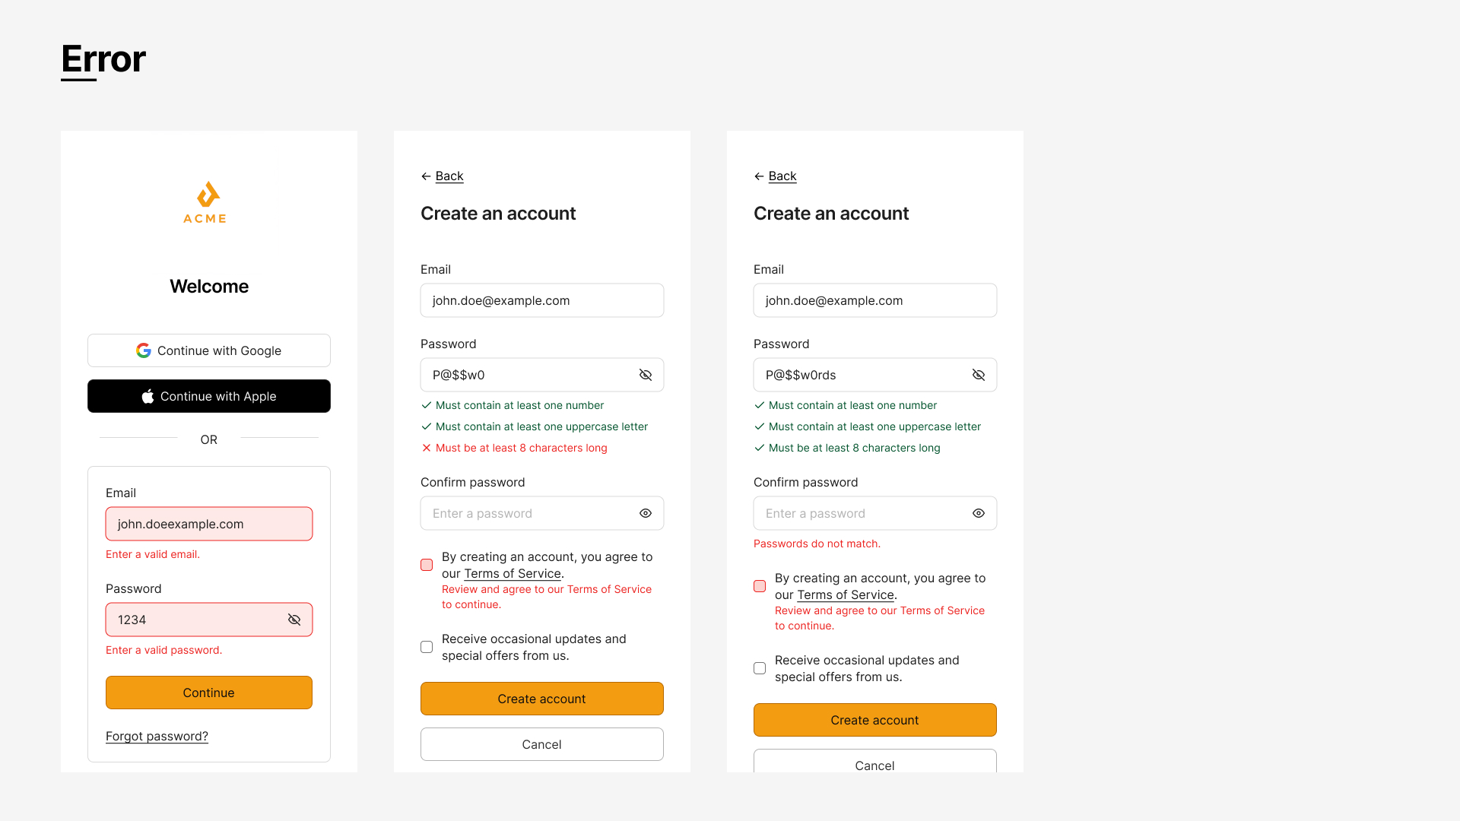
Task: Click the checkmark beside uppercase letter requirement
Action: coord(426,426)
